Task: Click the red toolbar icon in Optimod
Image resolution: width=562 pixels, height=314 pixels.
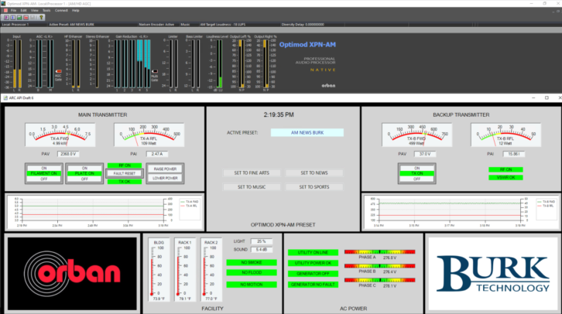Action: point(26,17)
